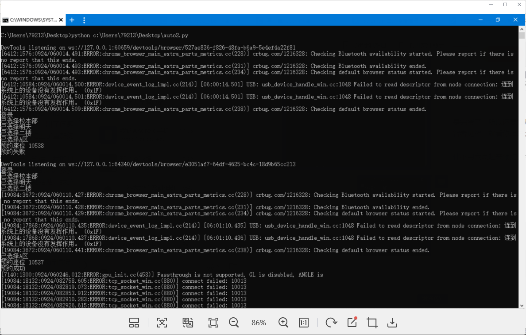Click connect failed line timestamped 082819.073
526x335 pixels.
coord(124,287)
